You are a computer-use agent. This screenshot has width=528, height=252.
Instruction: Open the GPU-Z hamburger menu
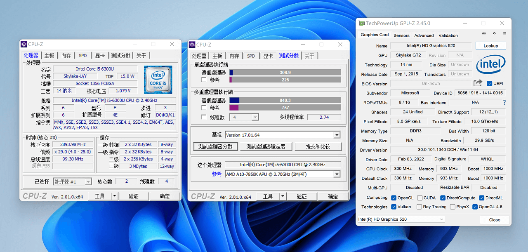click(x=504, y=33)
